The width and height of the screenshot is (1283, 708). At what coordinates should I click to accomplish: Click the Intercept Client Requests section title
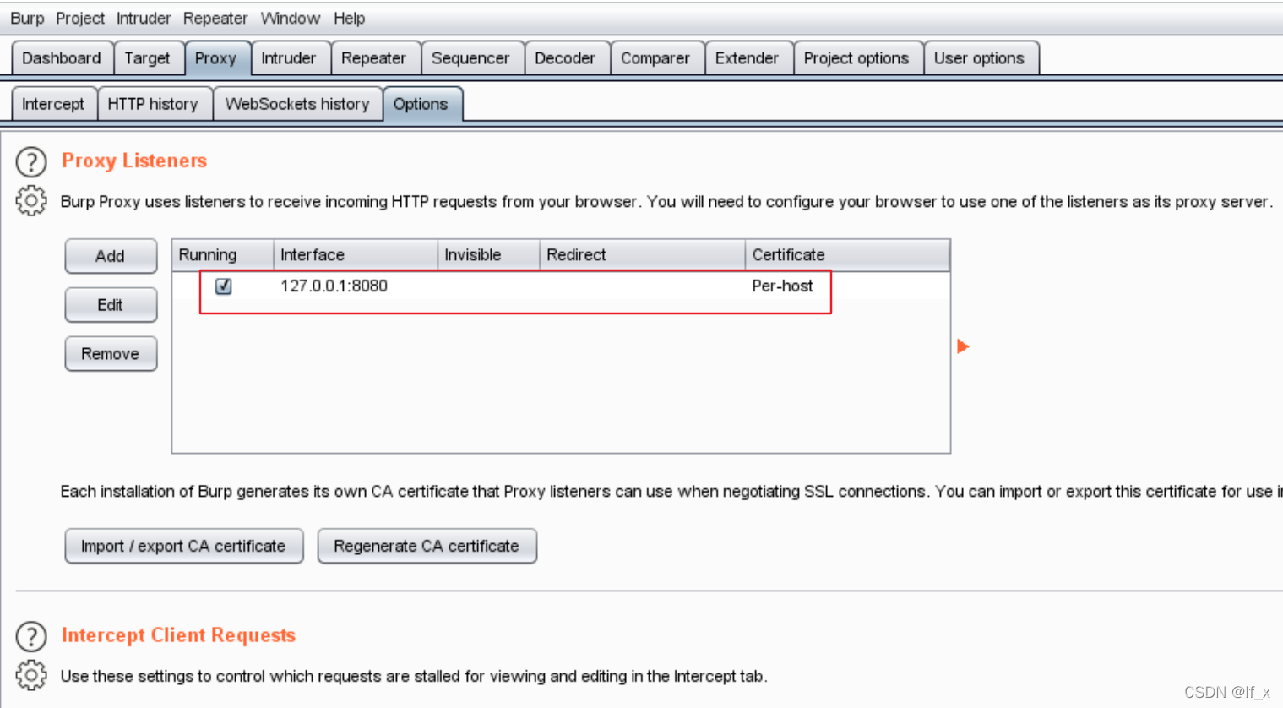click(x=178, y=635)
